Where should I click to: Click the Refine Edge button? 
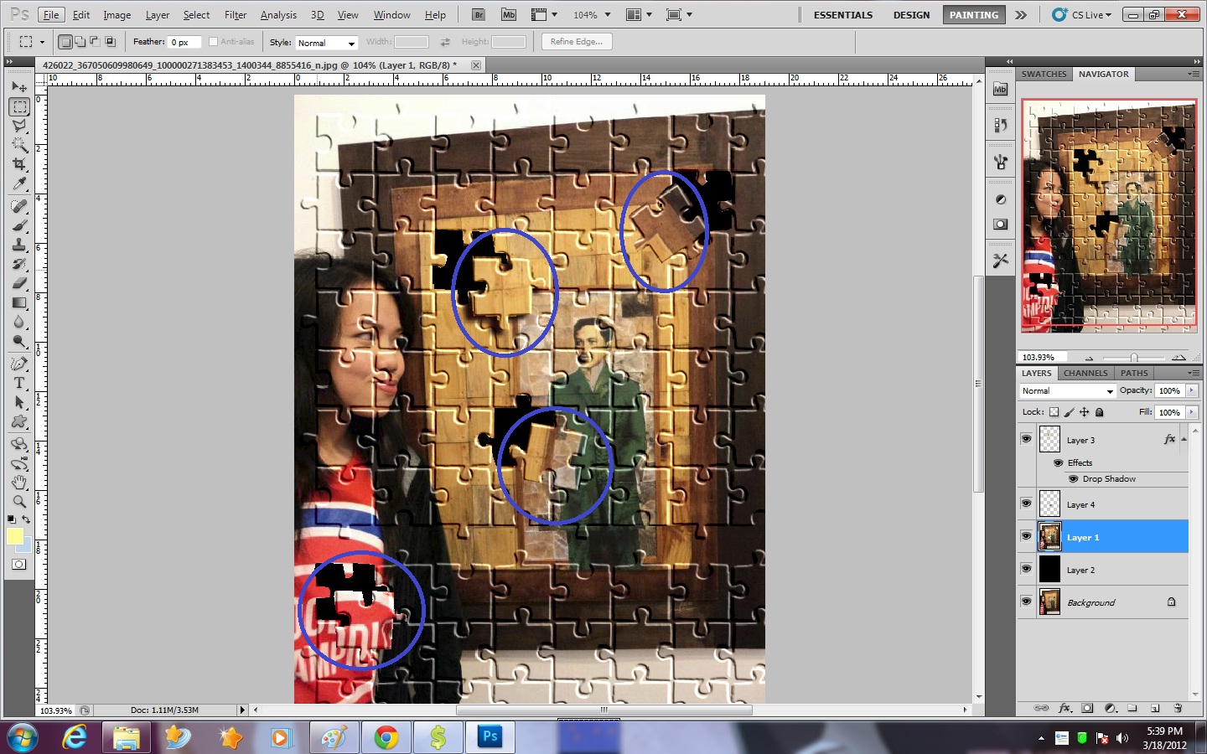(x=576, y=41)
